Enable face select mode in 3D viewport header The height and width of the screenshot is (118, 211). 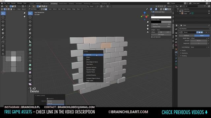[46, 9]
